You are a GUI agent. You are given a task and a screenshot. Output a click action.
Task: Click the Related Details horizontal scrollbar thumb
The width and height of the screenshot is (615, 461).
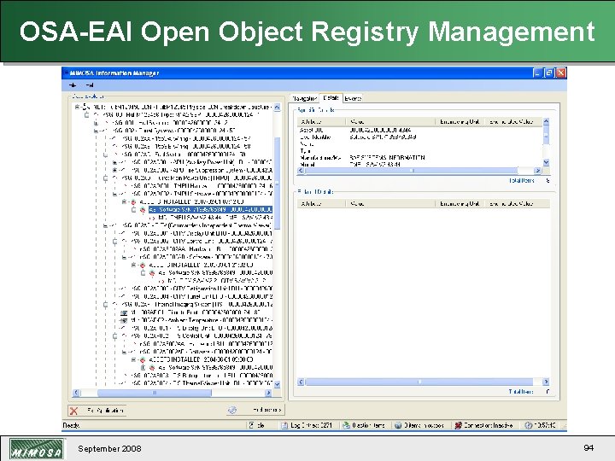pyautogui.click(x=419, y=382)
